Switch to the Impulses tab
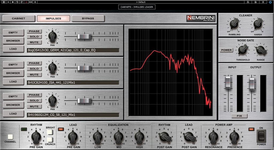This screenshot has height=150, width=274. [x=53, y=18]
